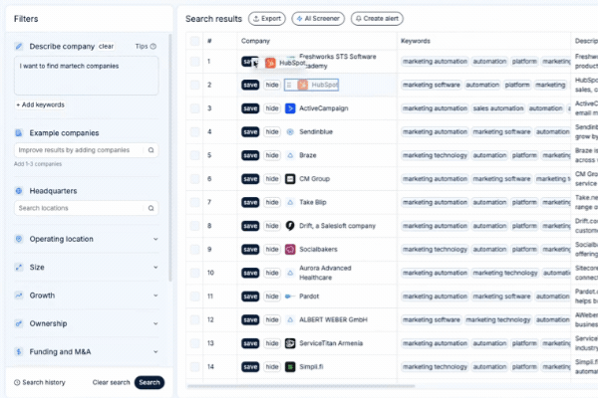Click the Size filter icon
This screenshot has height=398, width=598.
19,267
